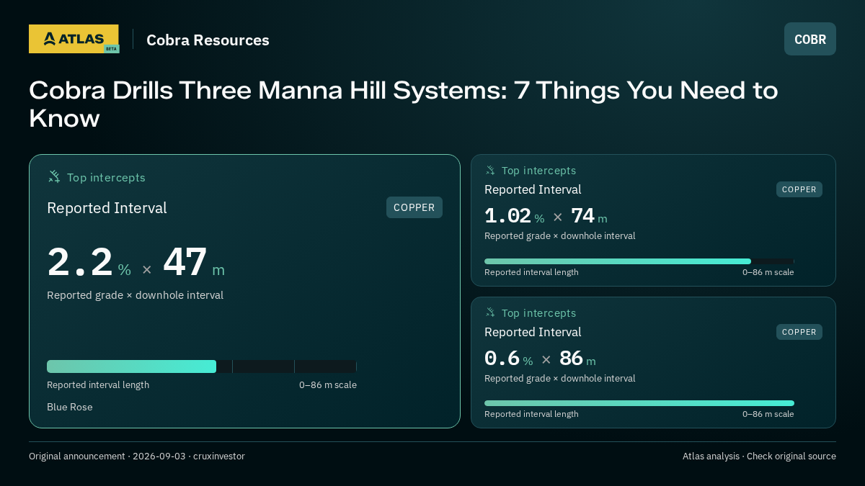The width and height of the screenshot is (865, 486).
Task: Click the COPPER tag on the 2.2% card
Action: pos(414,207)
